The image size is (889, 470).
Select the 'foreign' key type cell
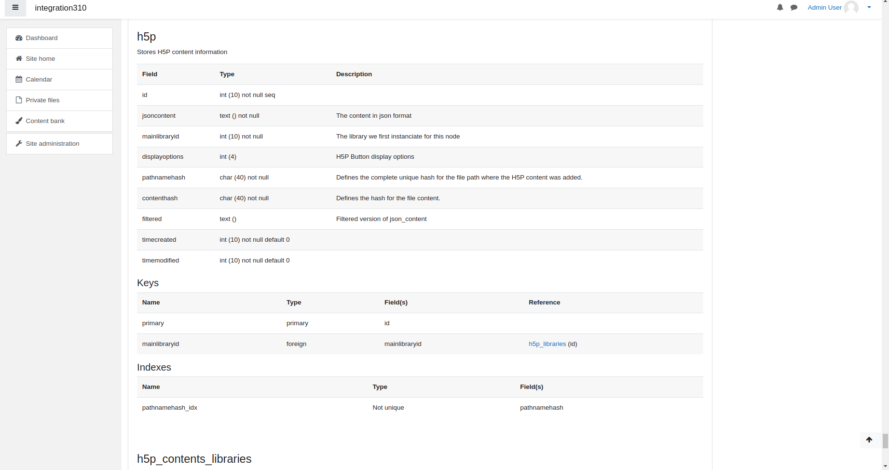pos(296,344)
